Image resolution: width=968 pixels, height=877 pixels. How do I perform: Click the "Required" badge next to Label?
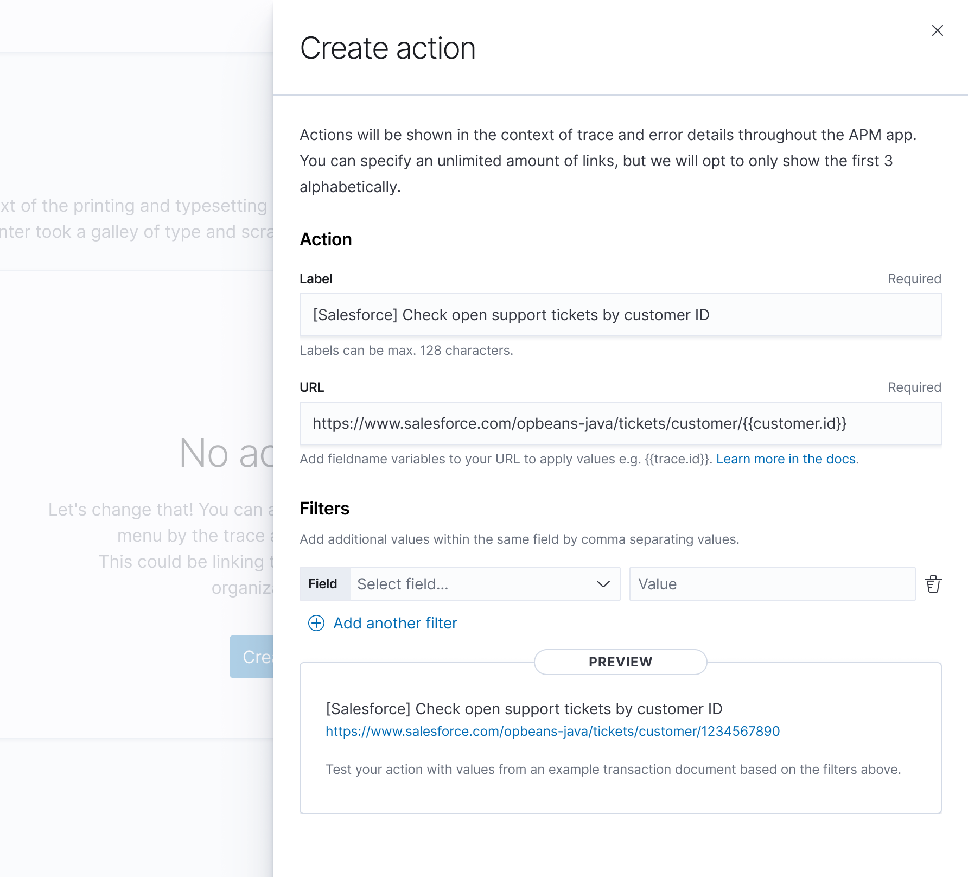click(x=914, y=278)
